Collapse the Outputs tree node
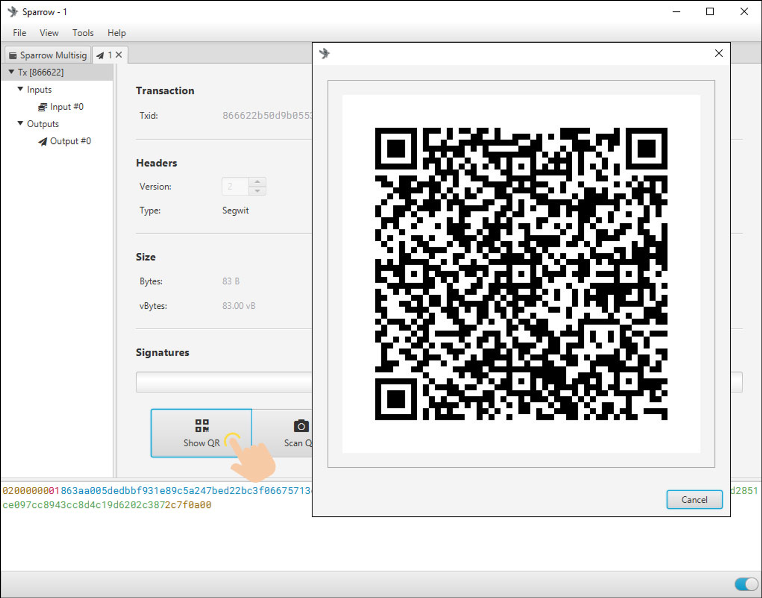Viewport: 762px width, 598px height. click(x=20, y=123)
